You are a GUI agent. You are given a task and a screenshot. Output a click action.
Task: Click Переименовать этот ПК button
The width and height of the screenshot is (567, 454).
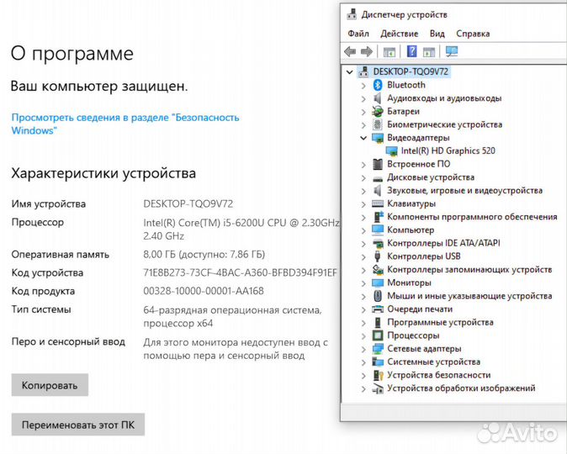tap(78, 425)
